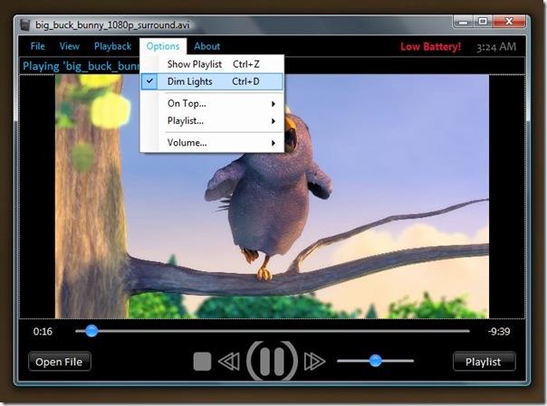The image size is (547, 406).
Task: Click the 3:24 AM clock display
Action: 496,47
